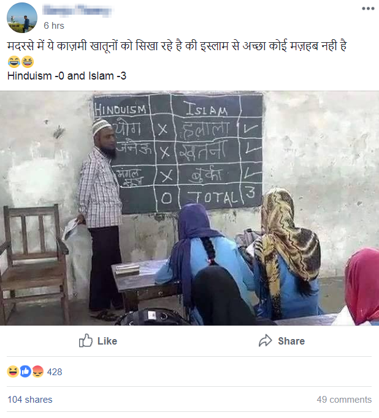Select the Angry red reaction icon
Image resolution: width=379 pixels, height=418 pixels.
click(37, 371)
